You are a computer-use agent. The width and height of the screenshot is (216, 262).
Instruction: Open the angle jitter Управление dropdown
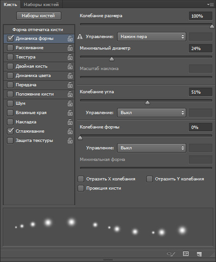pos(151,113)
